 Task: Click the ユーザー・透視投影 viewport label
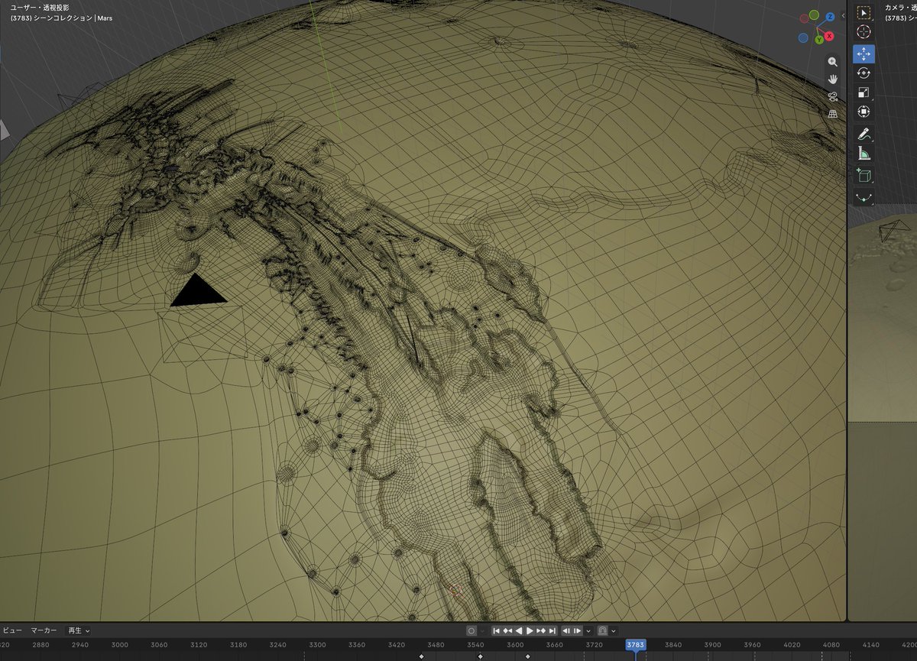[x=41, y=7]
